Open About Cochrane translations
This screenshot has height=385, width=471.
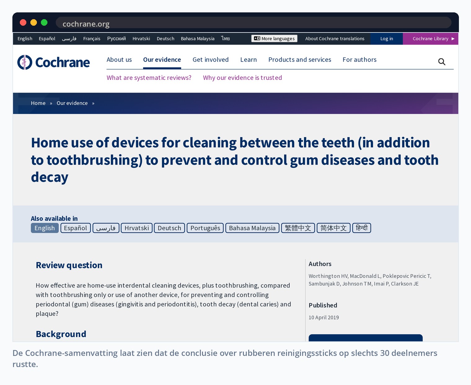coord(335,39)
